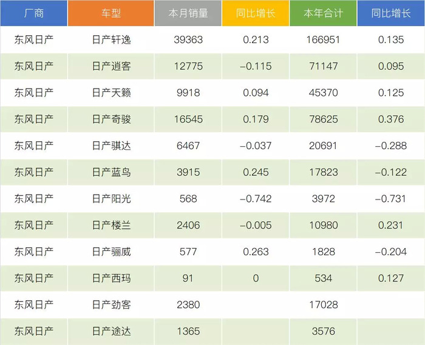Click the growth value 0 for 日产西玛
Viewport: 425px width, 345px height.
pyautogui.click(x=256, y=278)
